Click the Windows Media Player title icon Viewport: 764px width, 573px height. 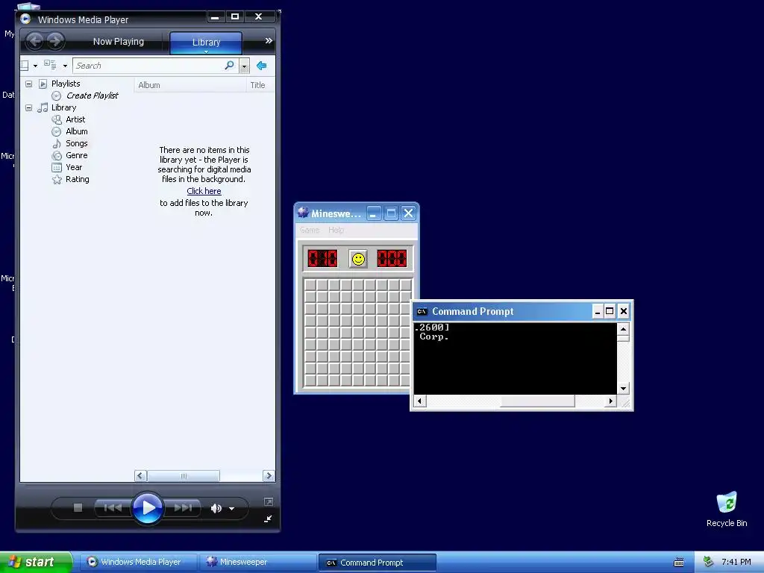[25, 19]
